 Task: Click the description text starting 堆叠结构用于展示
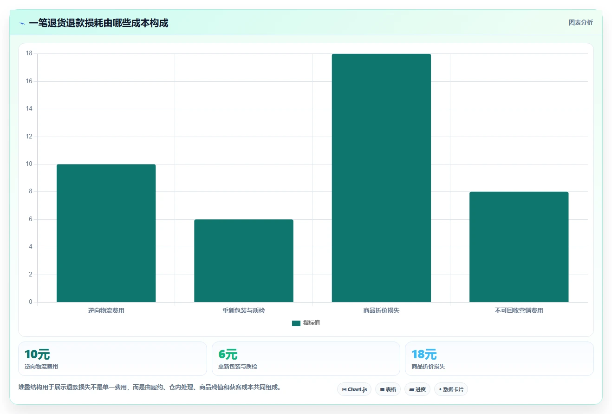[x=150, y=387]
